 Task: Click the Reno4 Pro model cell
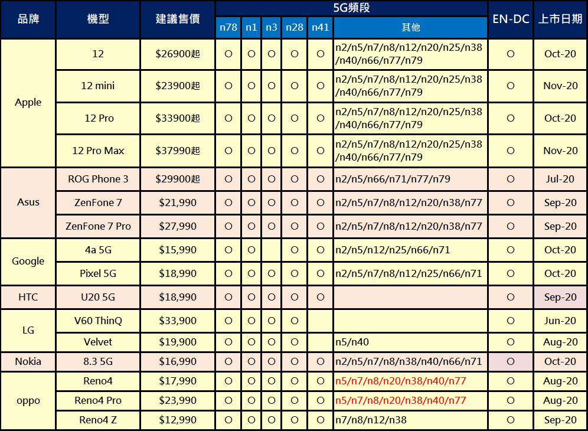[x=98, y=401]
